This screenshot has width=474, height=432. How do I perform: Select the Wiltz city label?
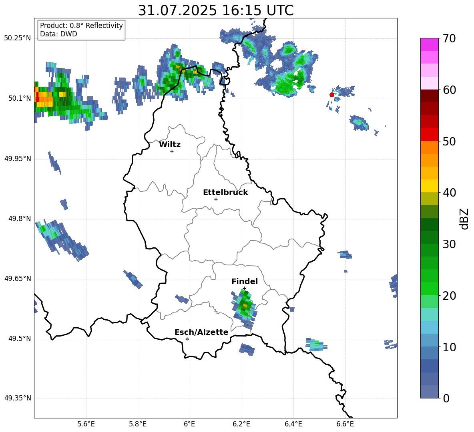[x=170, y=145]
